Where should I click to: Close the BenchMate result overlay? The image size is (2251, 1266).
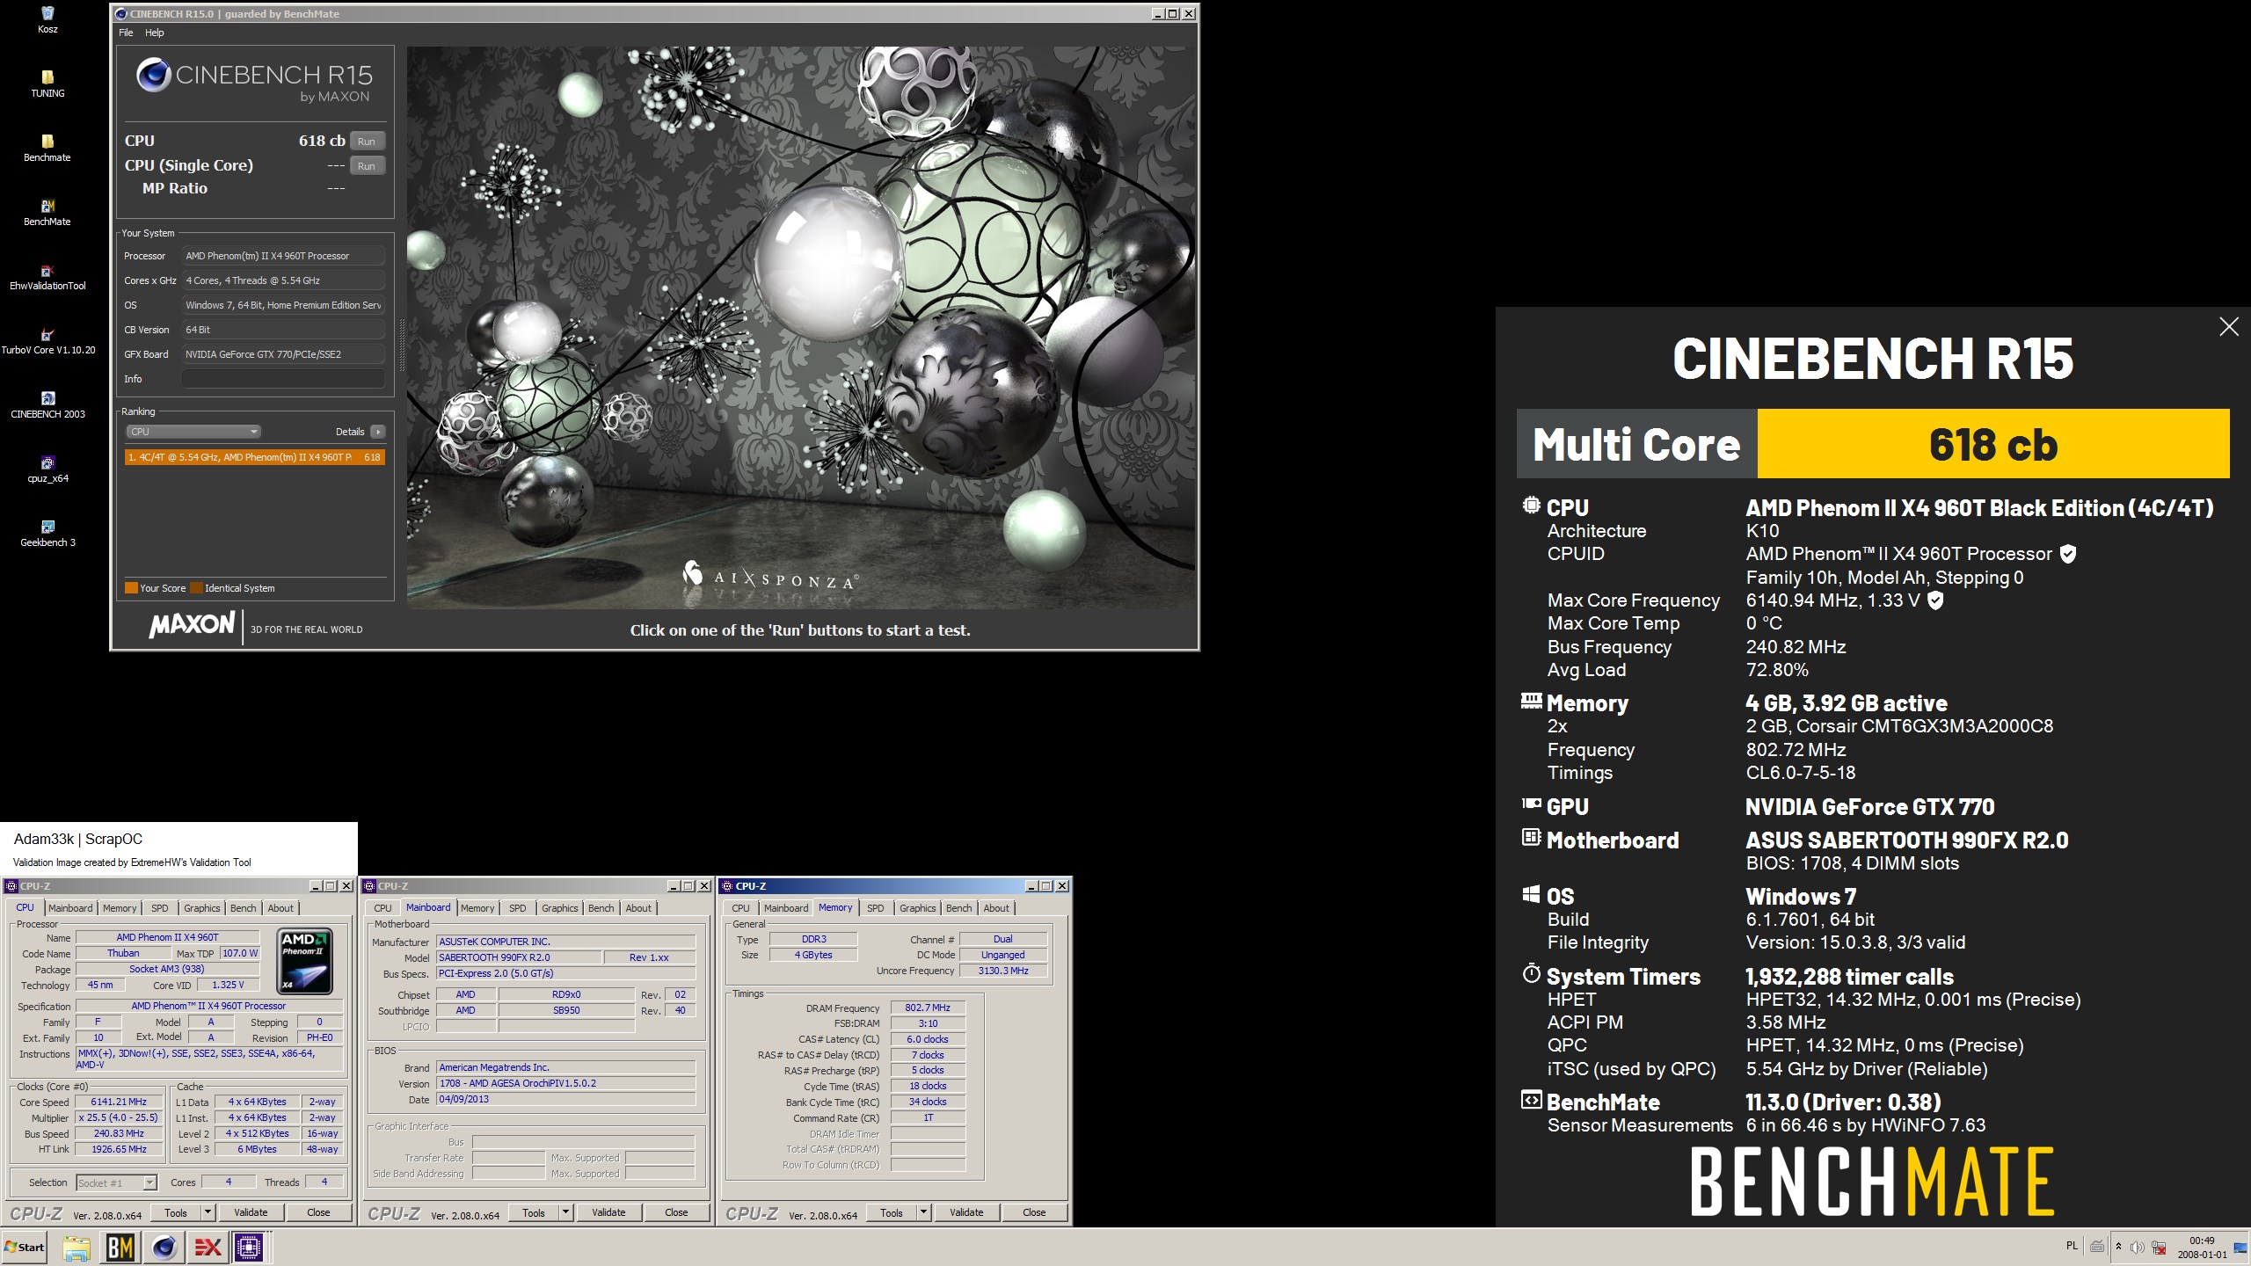pyautogui.click(x=2229, y=327)
